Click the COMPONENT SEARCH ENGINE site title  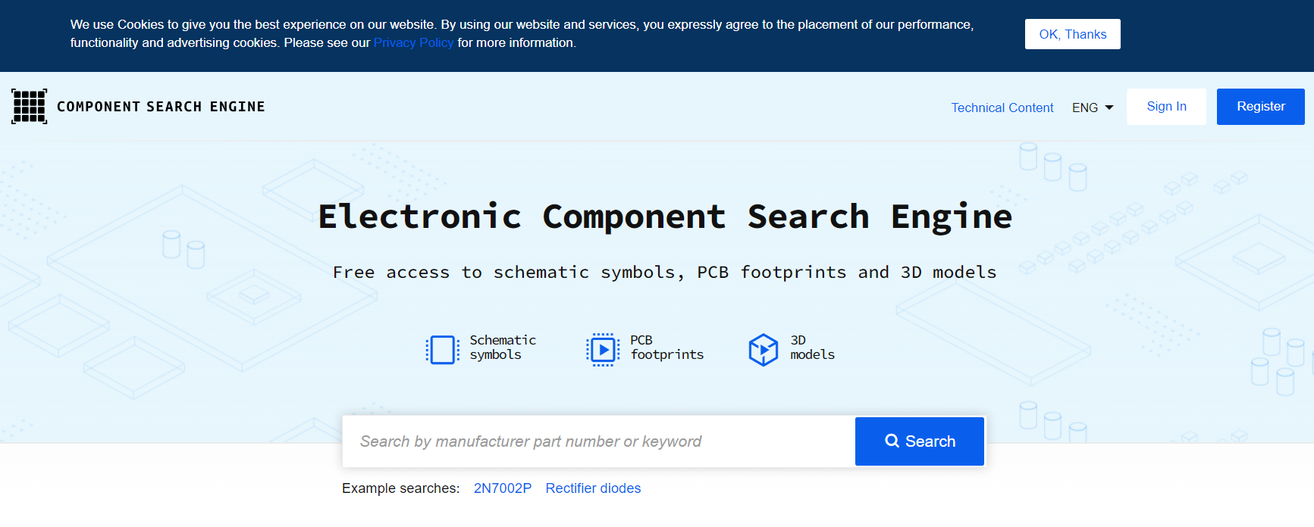(x=161, y=107)
